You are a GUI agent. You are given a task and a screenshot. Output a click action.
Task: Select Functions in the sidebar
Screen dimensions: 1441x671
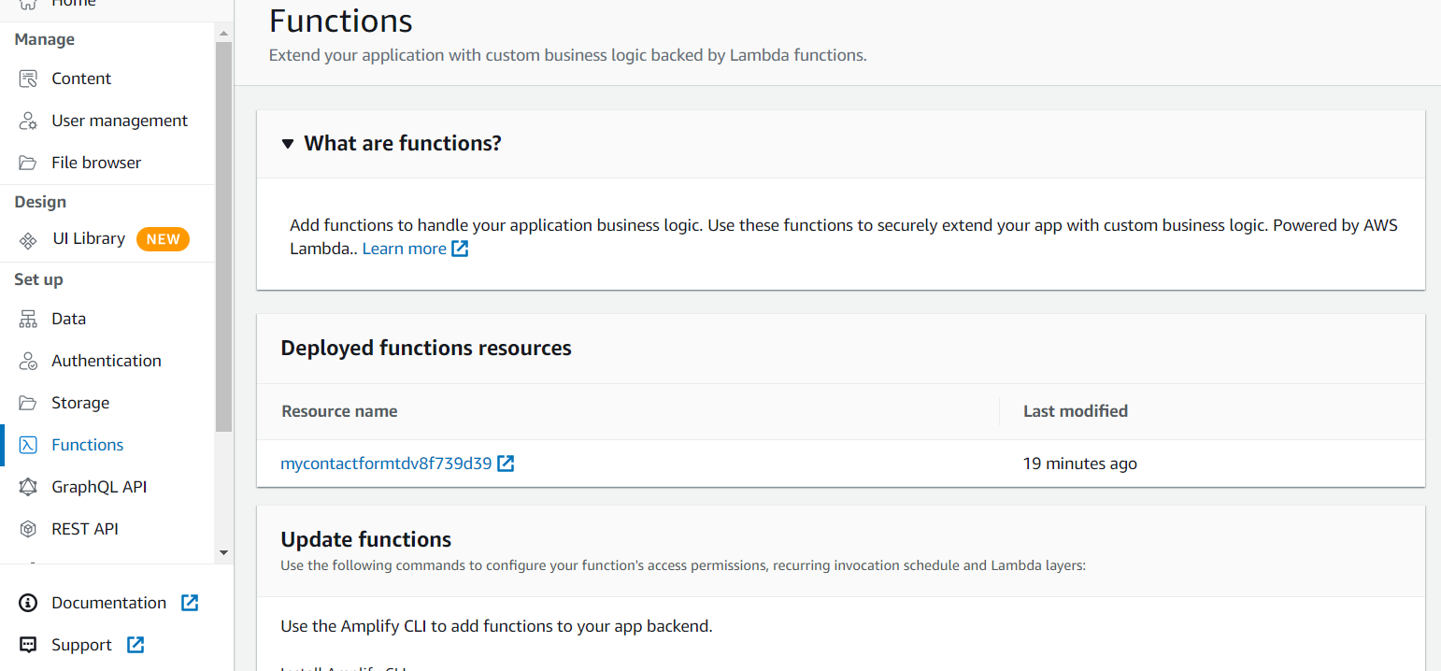point(88,445)
